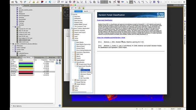Viewport: 196px width, 110px height.
Task: Select the Red edge (0.725 nm) band
Action: pyautogui.click(x=25, y=38)
